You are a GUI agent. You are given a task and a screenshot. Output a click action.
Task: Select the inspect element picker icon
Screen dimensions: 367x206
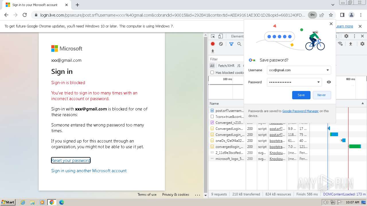tap(213, 36)
